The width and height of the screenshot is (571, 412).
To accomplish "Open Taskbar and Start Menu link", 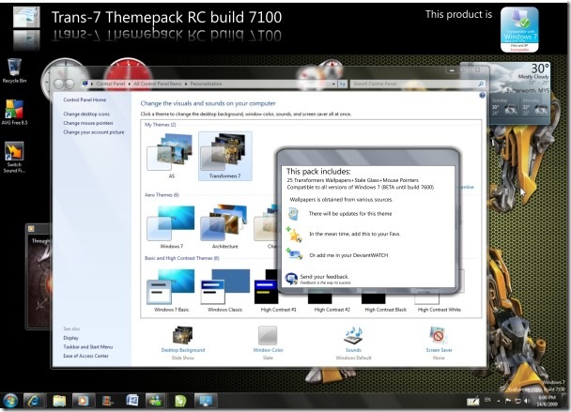I will point(87,347).
